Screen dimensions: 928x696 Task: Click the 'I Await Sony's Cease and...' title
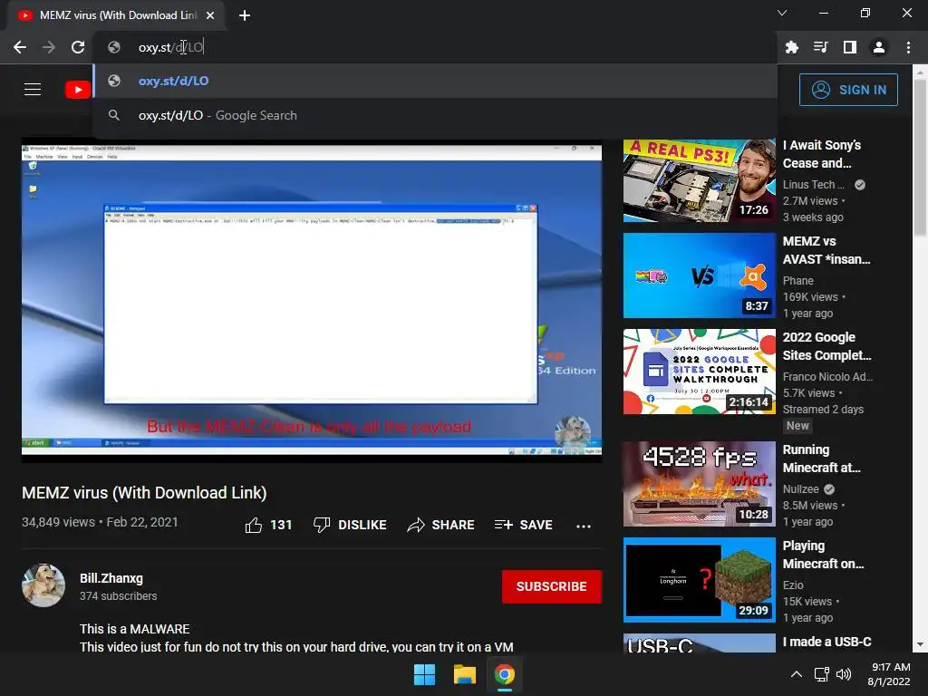pos(822,154)
